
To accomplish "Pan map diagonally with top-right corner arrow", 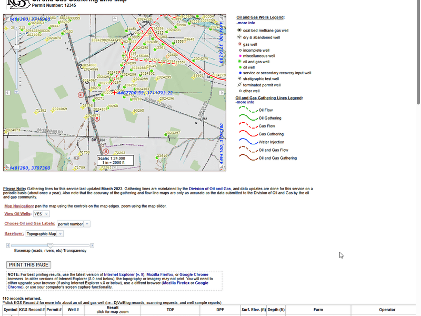I will tap(222, 18).
